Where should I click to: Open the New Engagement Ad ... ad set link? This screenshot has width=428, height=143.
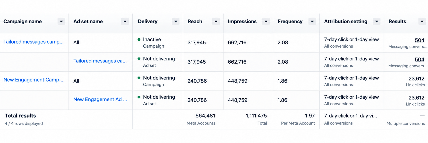coord(100,99)
